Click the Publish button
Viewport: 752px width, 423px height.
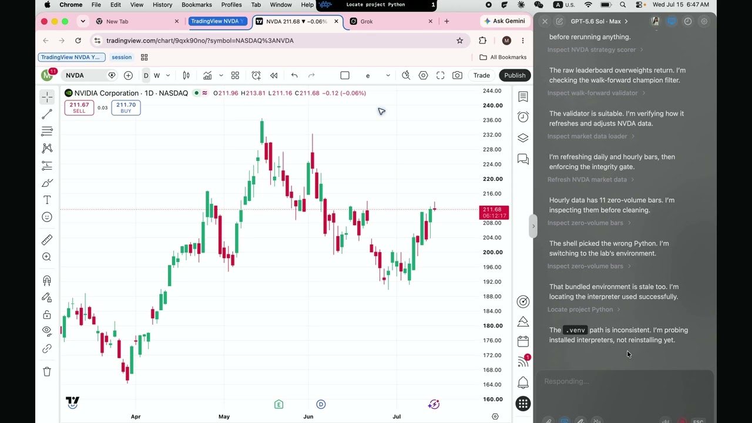[515, 75]
